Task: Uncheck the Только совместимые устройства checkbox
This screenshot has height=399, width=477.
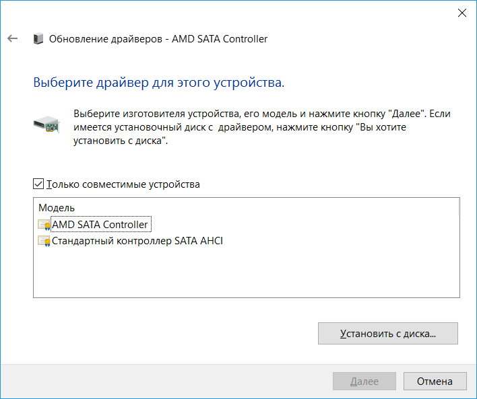Action: click(38, 184)
